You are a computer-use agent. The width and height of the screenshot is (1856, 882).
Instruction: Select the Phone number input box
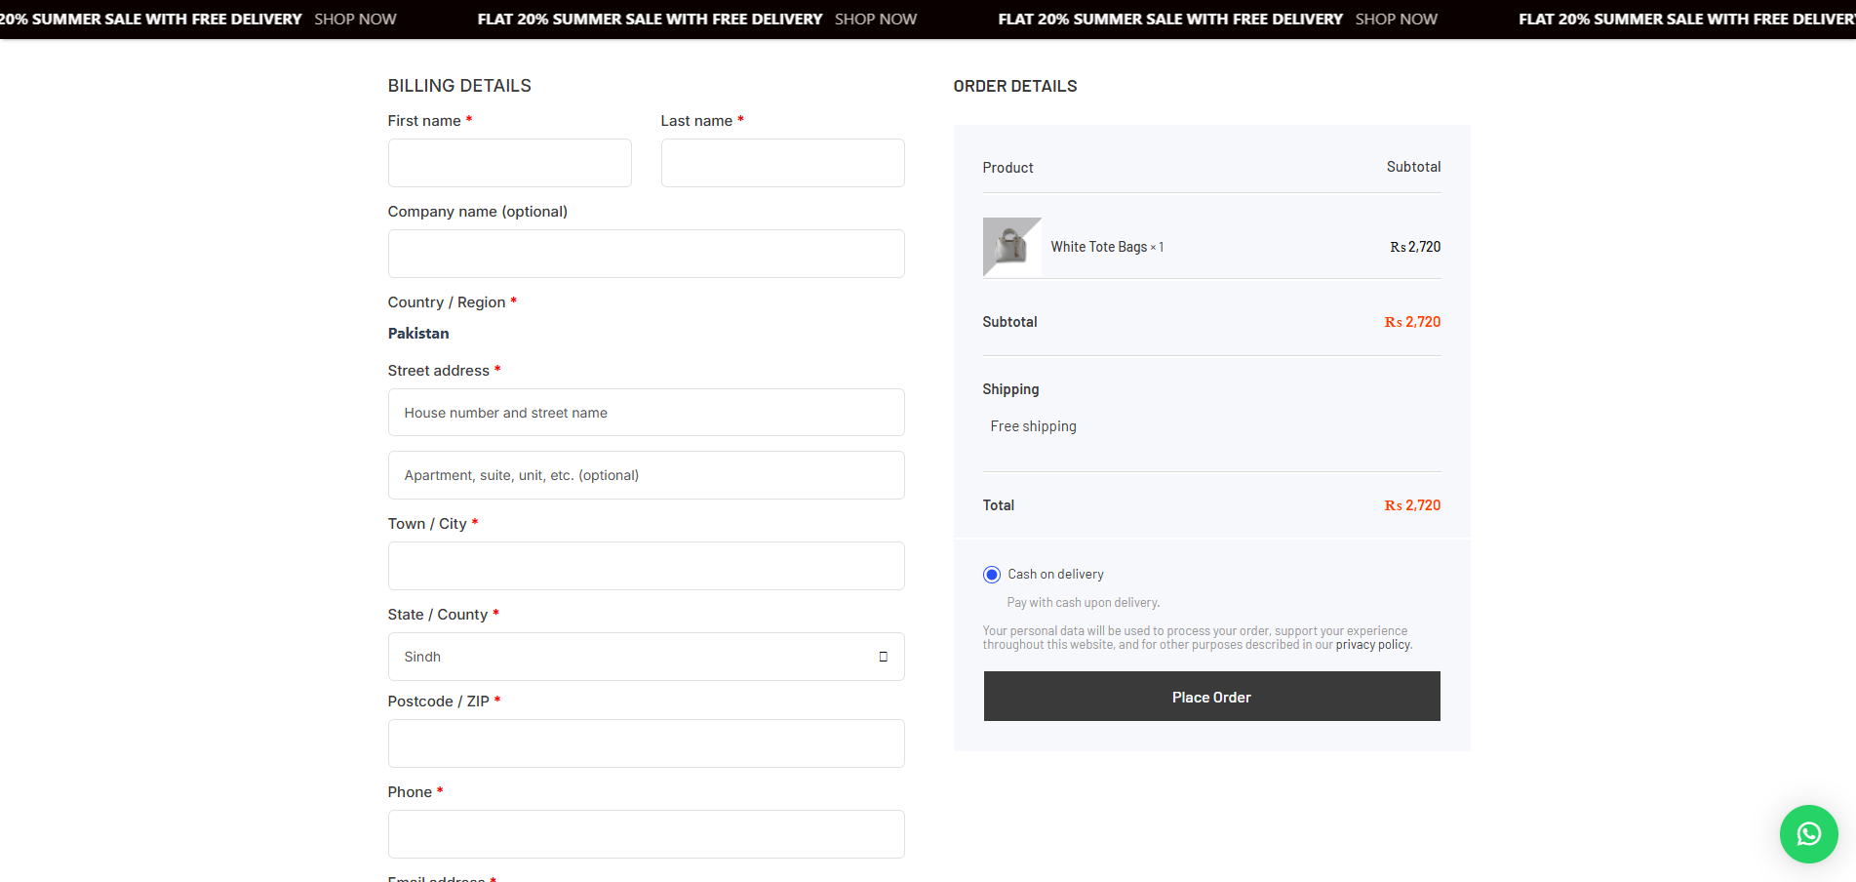click(645, 834)
